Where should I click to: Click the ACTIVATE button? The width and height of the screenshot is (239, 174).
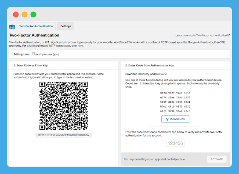tap(217, 159)
